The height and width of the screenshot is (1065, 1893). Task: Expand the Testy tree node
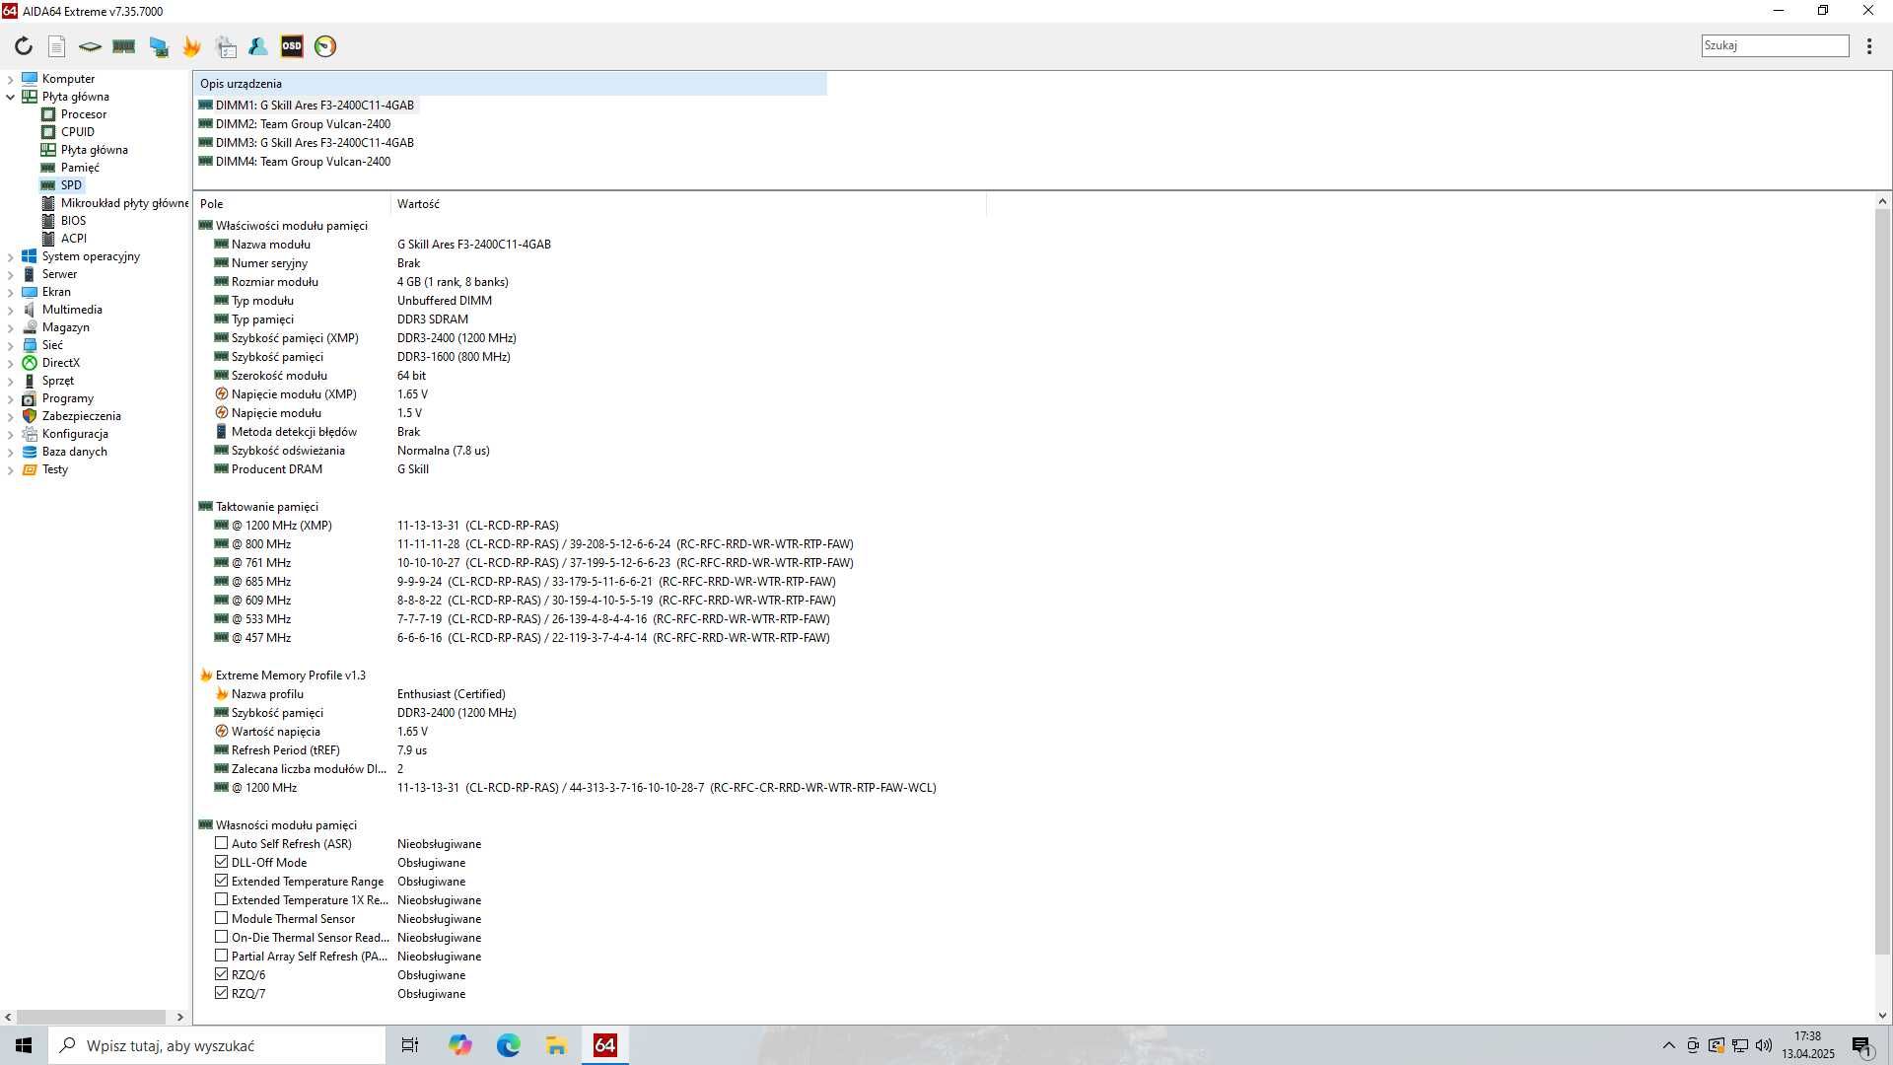[x=10, y=469]
